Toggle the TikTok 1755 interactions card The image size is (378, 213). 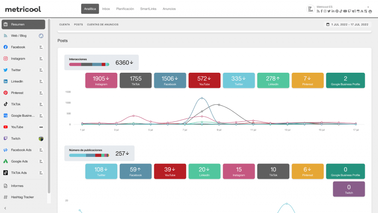(136, 80)
